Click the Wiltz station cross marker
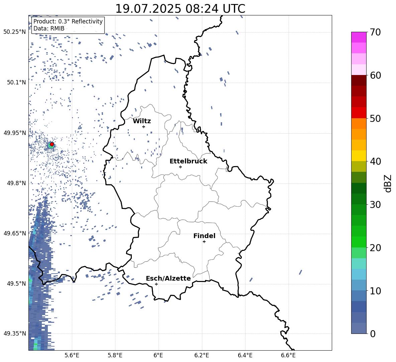The width and height of the screenshot is (396, 362). coord(143,127)
